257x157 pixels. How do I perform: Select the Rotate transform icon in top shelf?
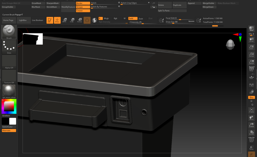pyautogui.click(x=80, y=20)
